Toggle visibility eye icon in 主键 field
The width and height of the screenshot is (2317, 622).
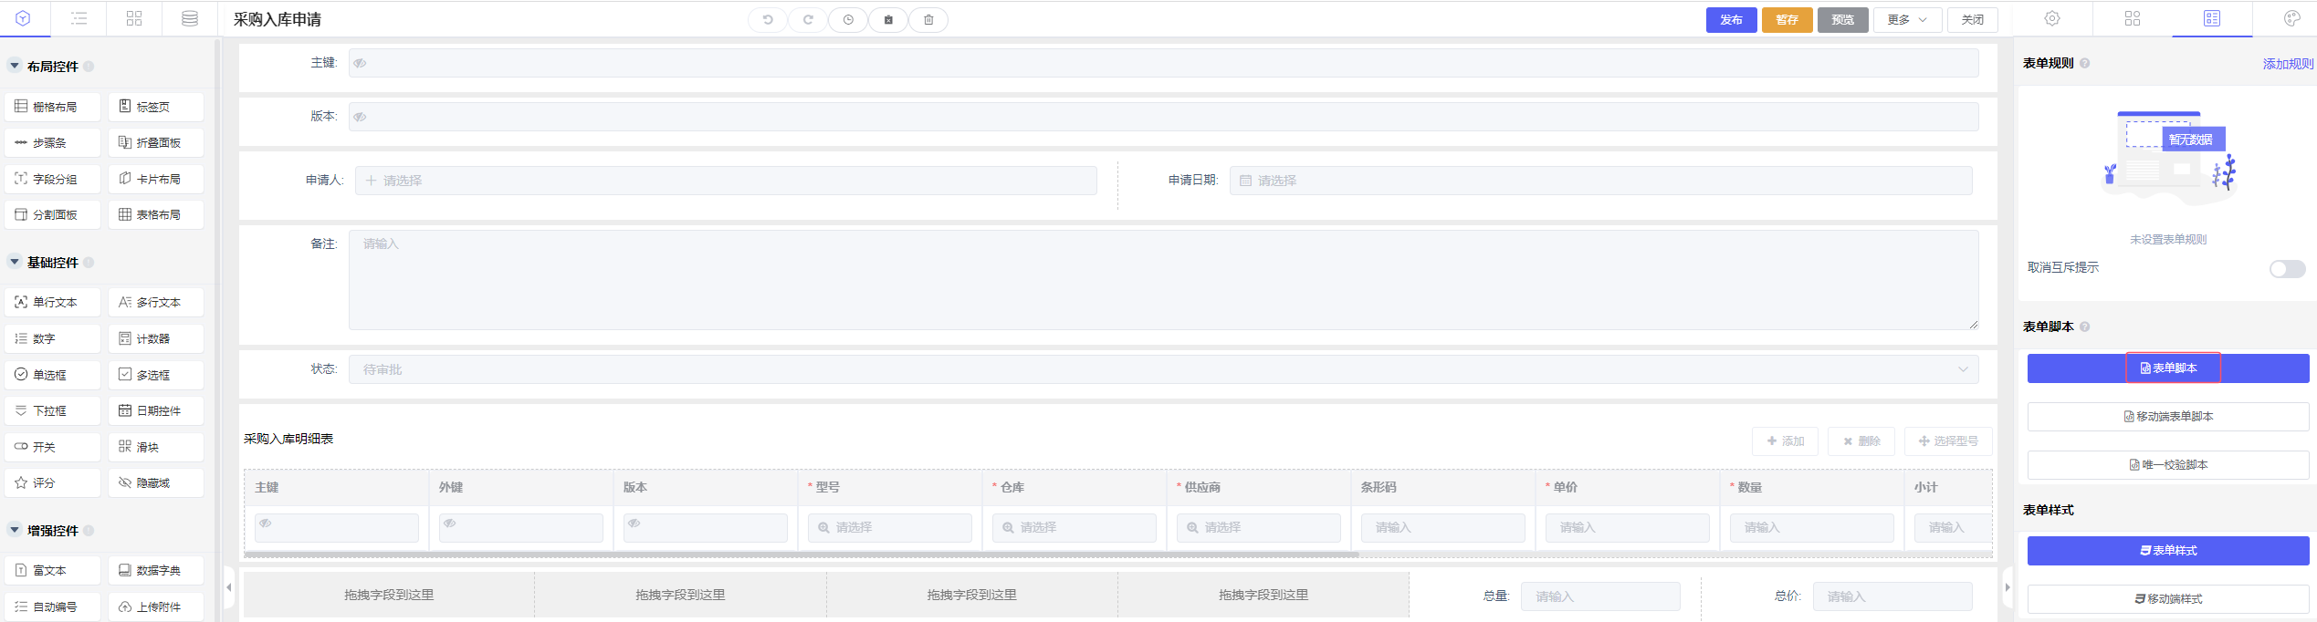(360, 63)
